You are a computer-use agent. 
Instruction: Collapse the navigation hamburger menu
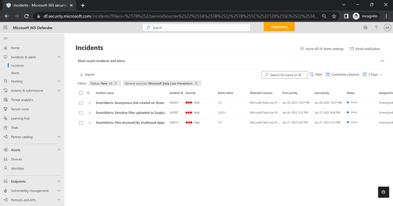(x=5, y=38)
